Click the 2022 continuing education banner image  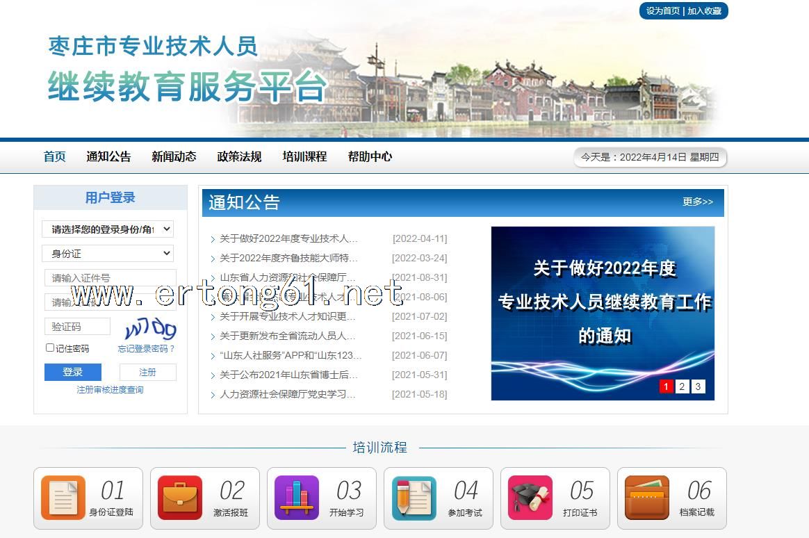point(602,306)
